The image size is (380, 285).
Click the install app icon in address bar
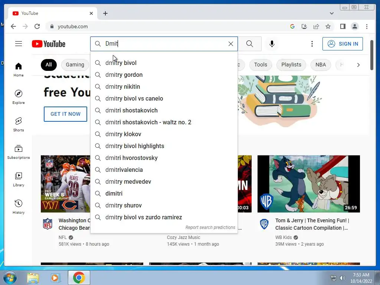tap(304, 26)
